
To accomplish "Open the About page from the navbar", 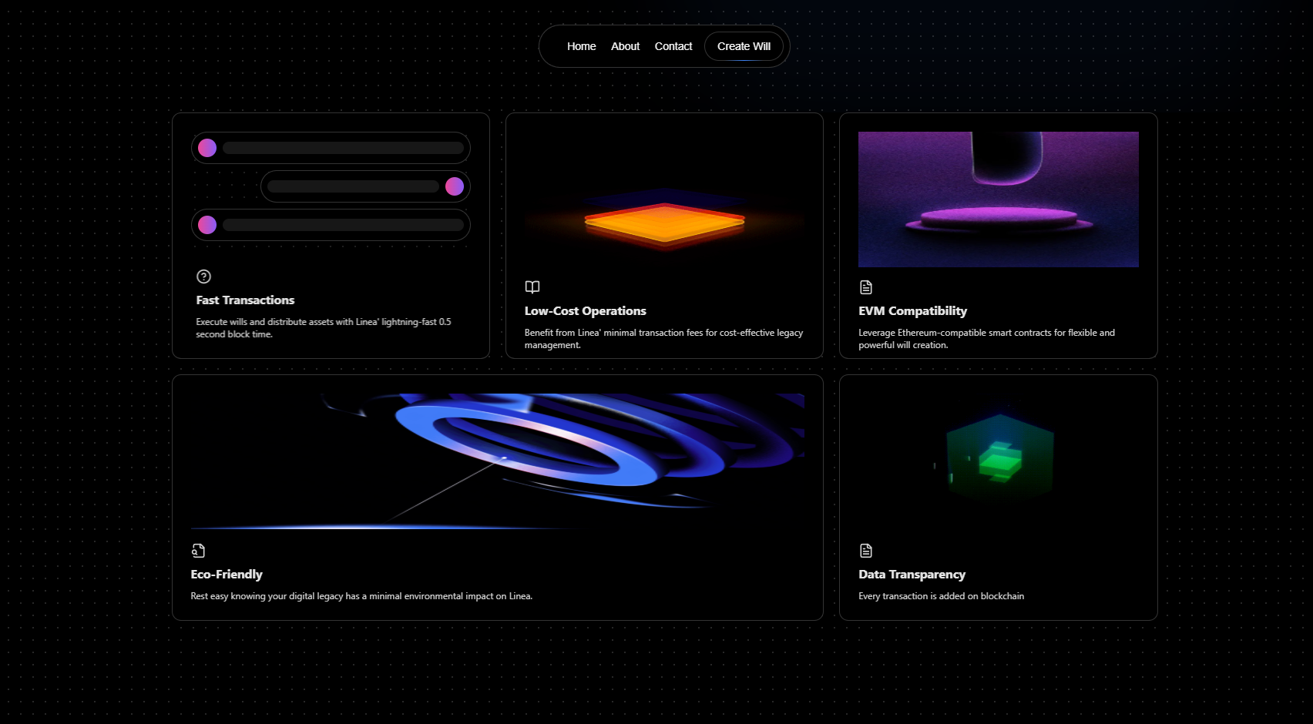I will click(625, 46).
